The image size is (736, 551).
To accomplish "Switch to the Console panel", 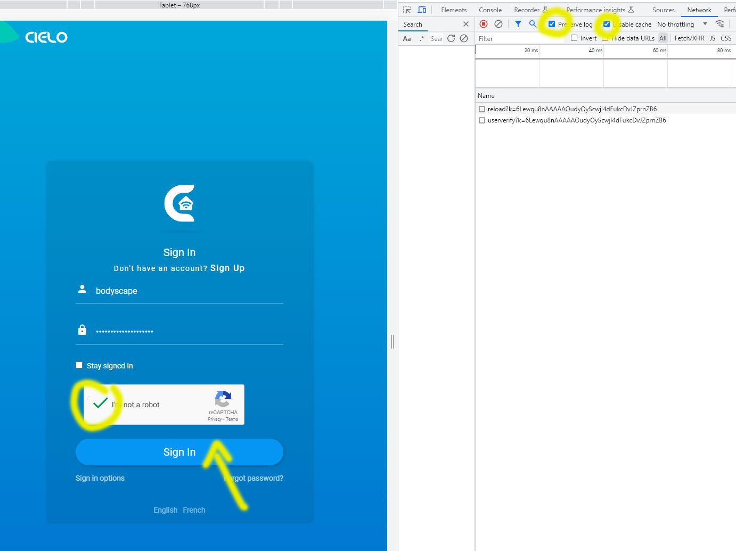I will pos(489,10).
